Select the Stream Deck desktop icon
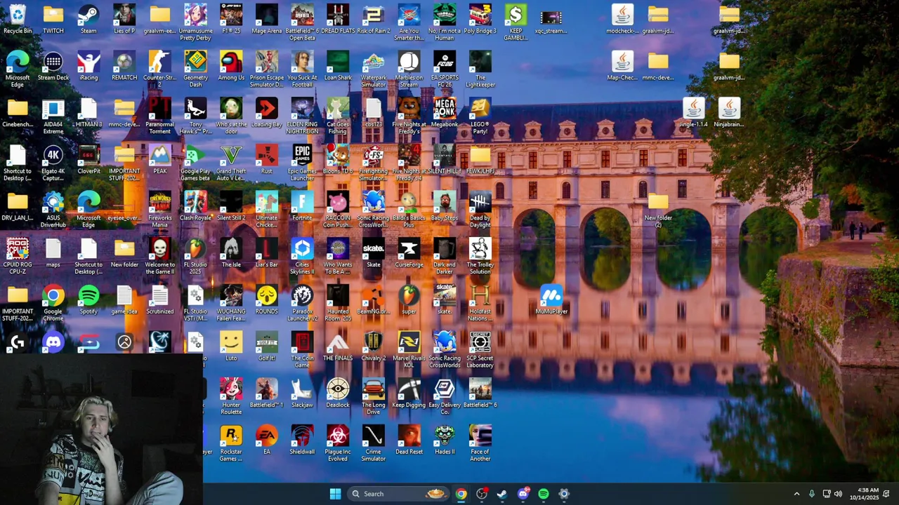 pyautogui.click(x=53, y=66)
